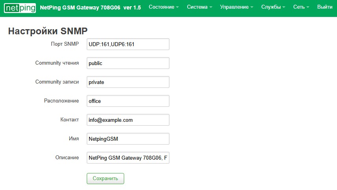Save settings with the Сохранить button
Image resolution: width=337 pixels, height=190 pixels.
105,179
